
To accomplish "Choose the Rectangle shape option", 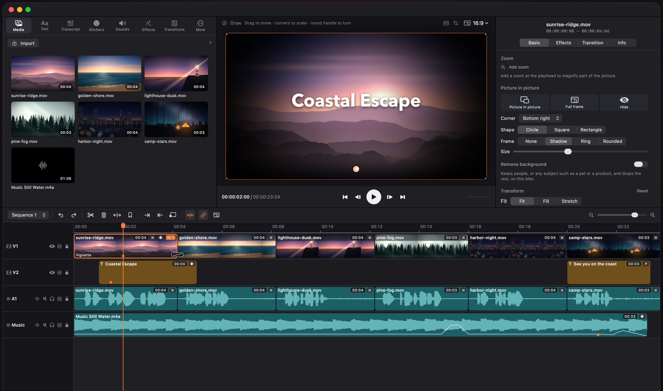I will (x=591, y=130).
